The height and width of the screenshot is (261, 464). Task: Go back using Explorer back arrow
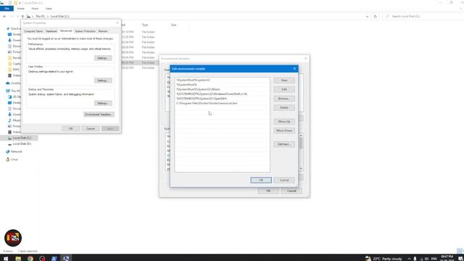pos(4,16)
